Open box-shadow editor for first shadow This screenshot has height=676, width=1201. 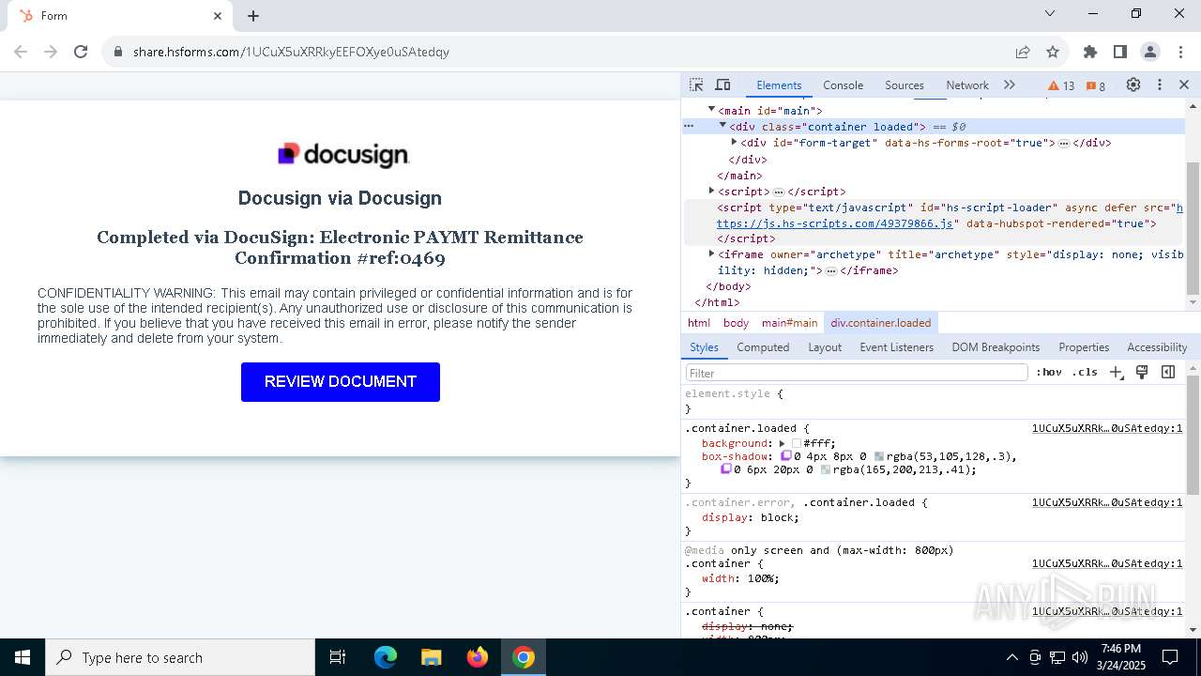click(x=786, y=456)
